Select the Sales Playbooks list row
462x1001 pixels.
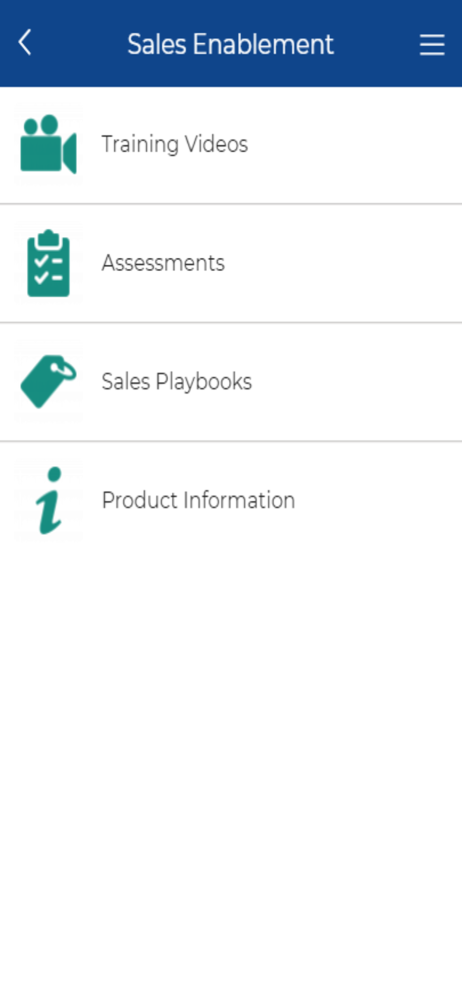click(231, 382)
